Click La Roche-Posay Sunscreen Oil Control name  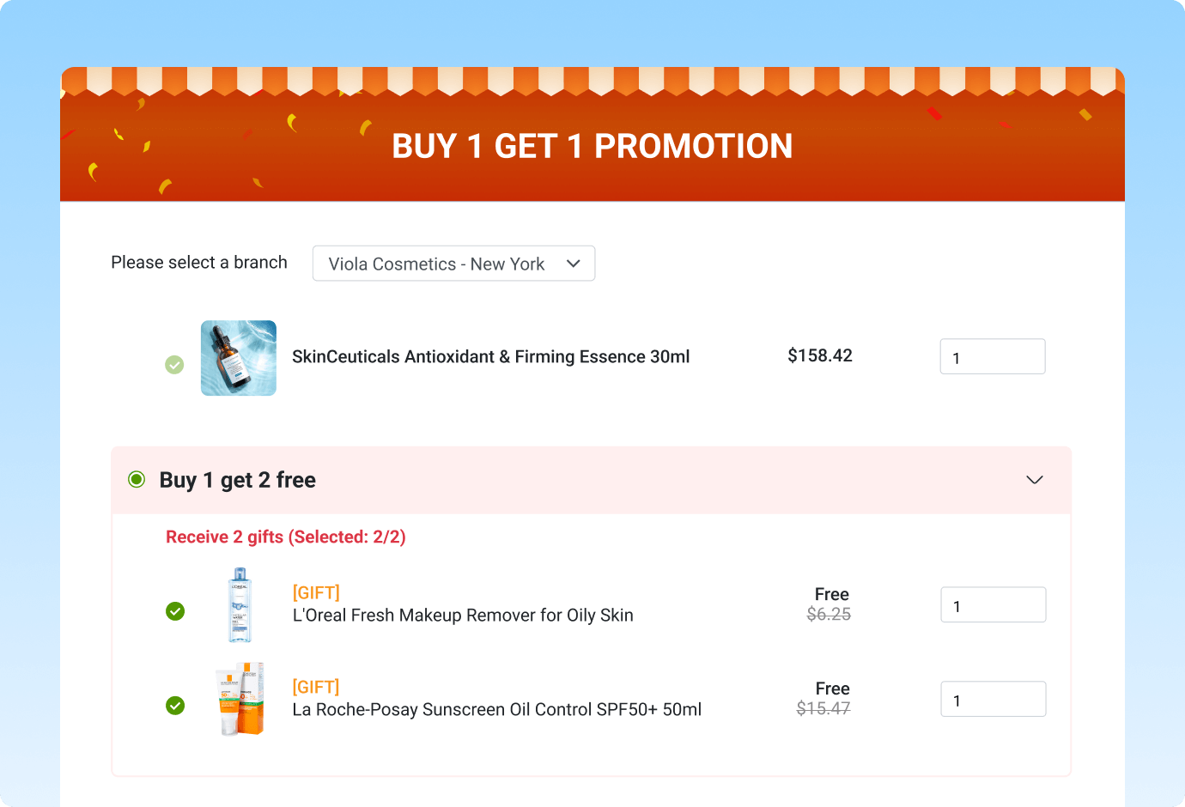[x=497, y=710]
